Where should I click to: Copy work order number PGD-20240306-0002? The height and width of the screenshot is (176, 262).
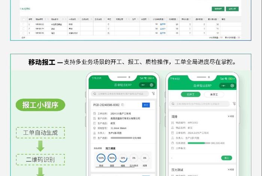(123, 105)
